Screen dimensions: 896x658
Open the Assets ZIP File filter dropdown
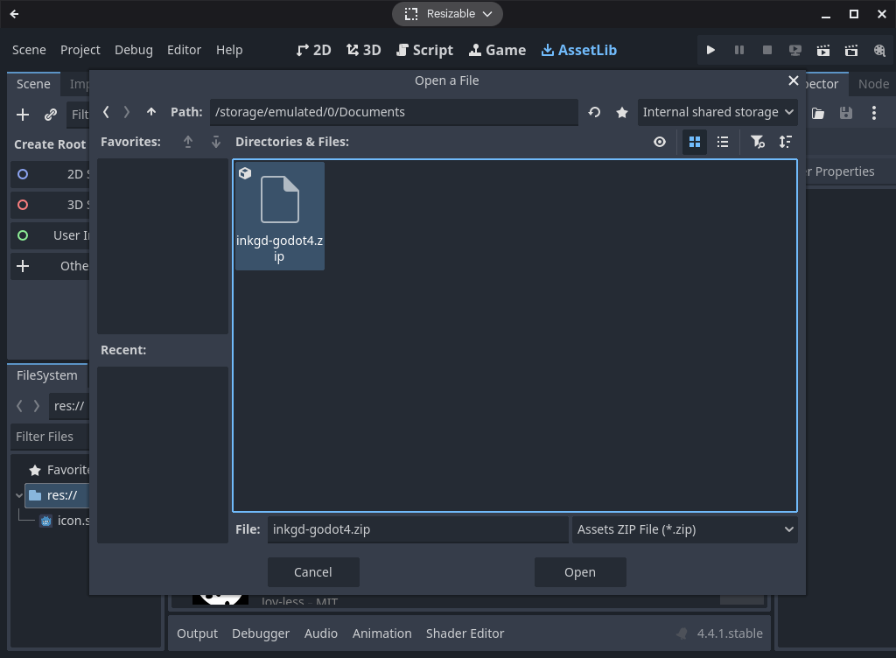pyautogui.click(x=685, y=529)
